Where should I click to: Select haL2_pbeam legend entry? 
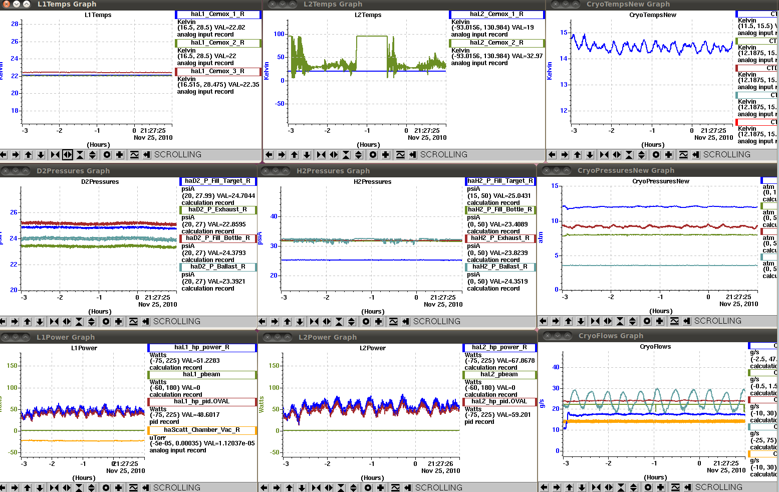point(499,375)
